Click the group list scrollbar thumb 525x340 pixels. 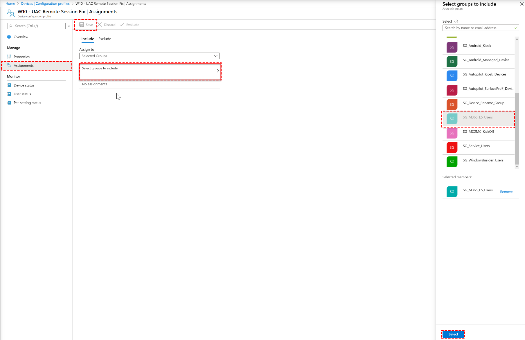click(x=517, y=129)
